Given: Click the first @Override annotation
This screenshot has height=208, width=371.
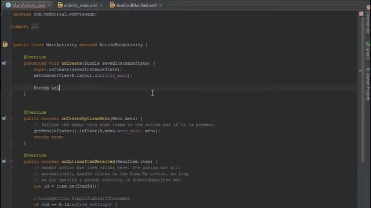Looking at the screenshot, I should pyautogui.click(x=35, y=57).
